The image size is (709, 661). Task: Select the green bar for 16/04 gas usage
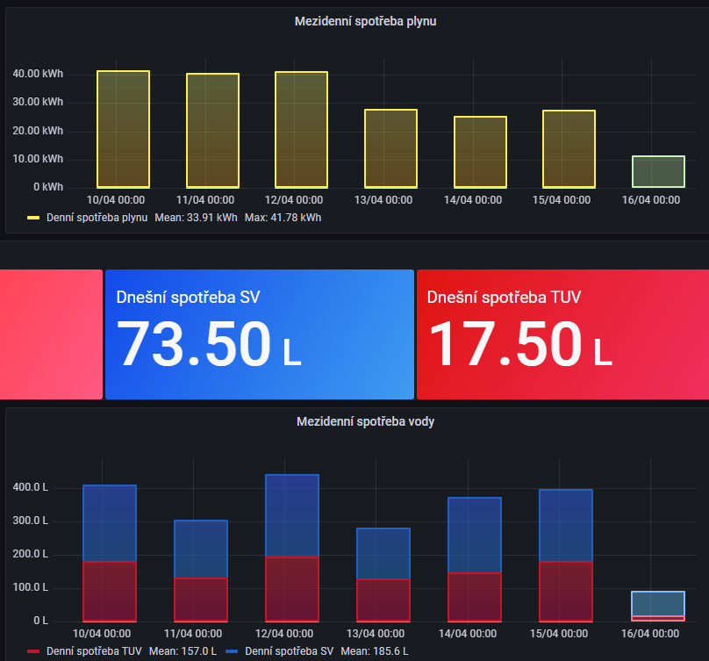point(657,172)
